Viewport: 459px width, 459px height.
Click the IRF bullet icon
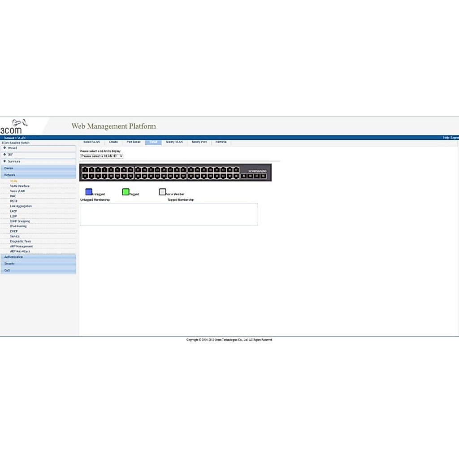4,154
